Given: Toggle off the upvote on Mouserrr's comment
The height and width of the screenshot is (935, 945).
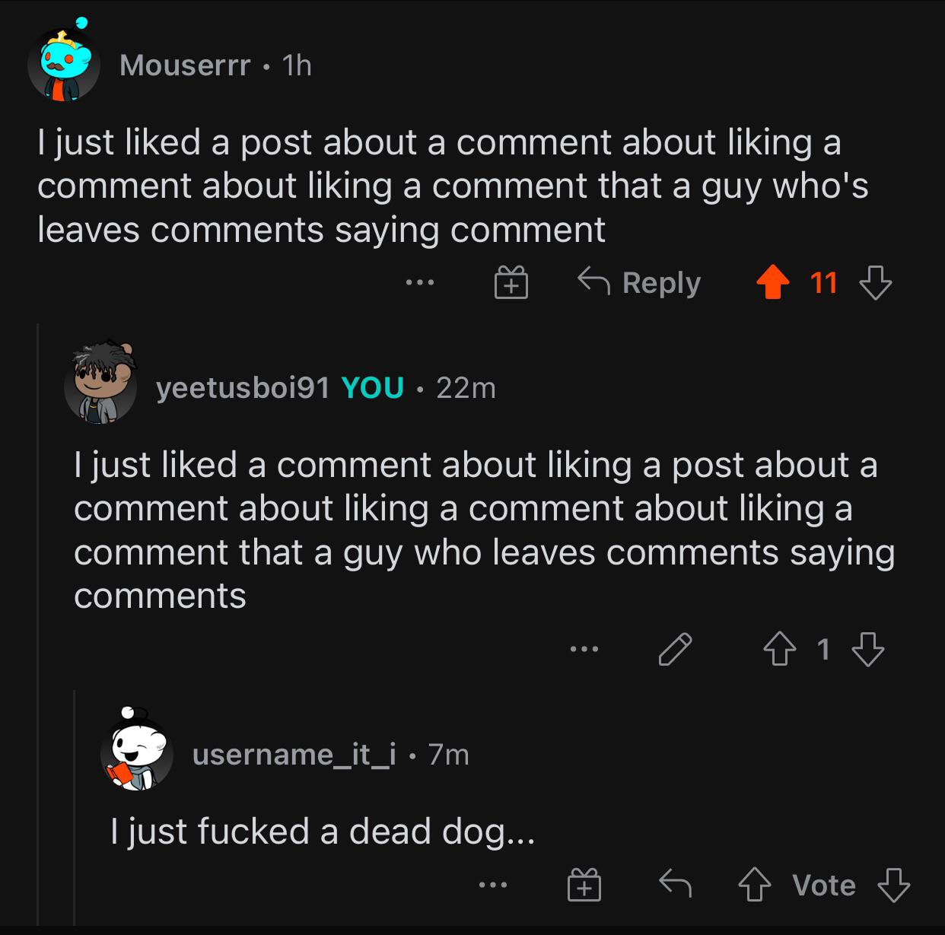Looking at the screenshot, I should coord(774,283).
